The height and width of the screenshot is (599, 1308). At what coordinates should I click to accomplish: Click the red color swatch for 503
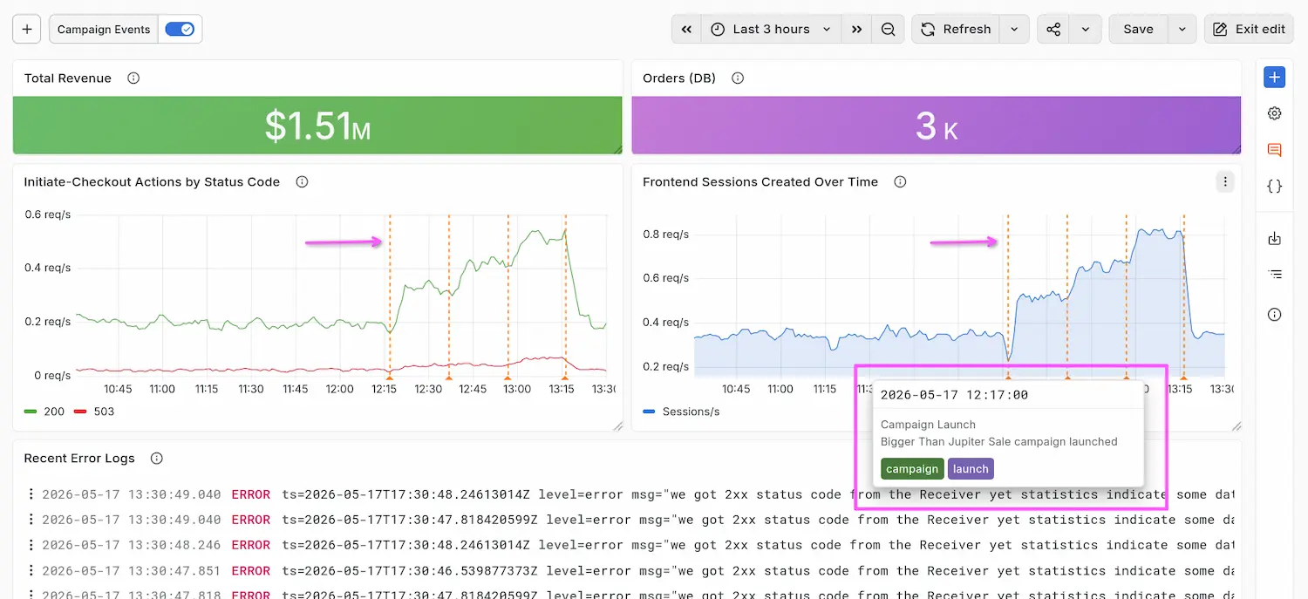click(x=81, y=411)
